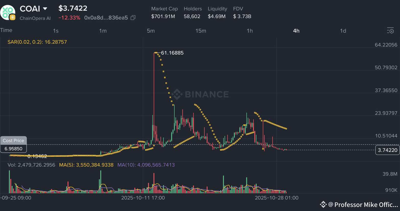The height and width of the screenshot is (211, 400).
Task: Click the Liquidity $4.69M value
Action: [x=217, y=17]
